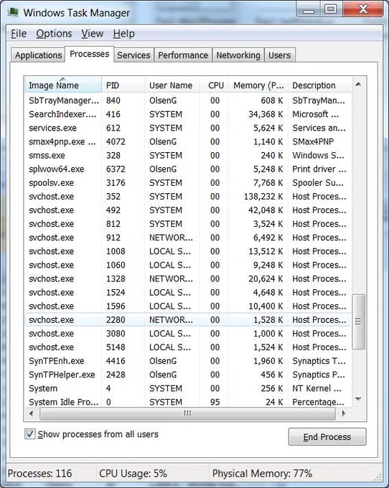Viewport: 389px width, 488px height.
Task: Select svchost.exe with PID 1060
Action: (187, 265)
